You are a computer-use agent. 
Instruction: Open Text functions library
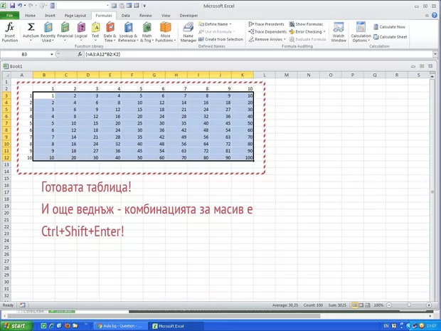[95, 32]
